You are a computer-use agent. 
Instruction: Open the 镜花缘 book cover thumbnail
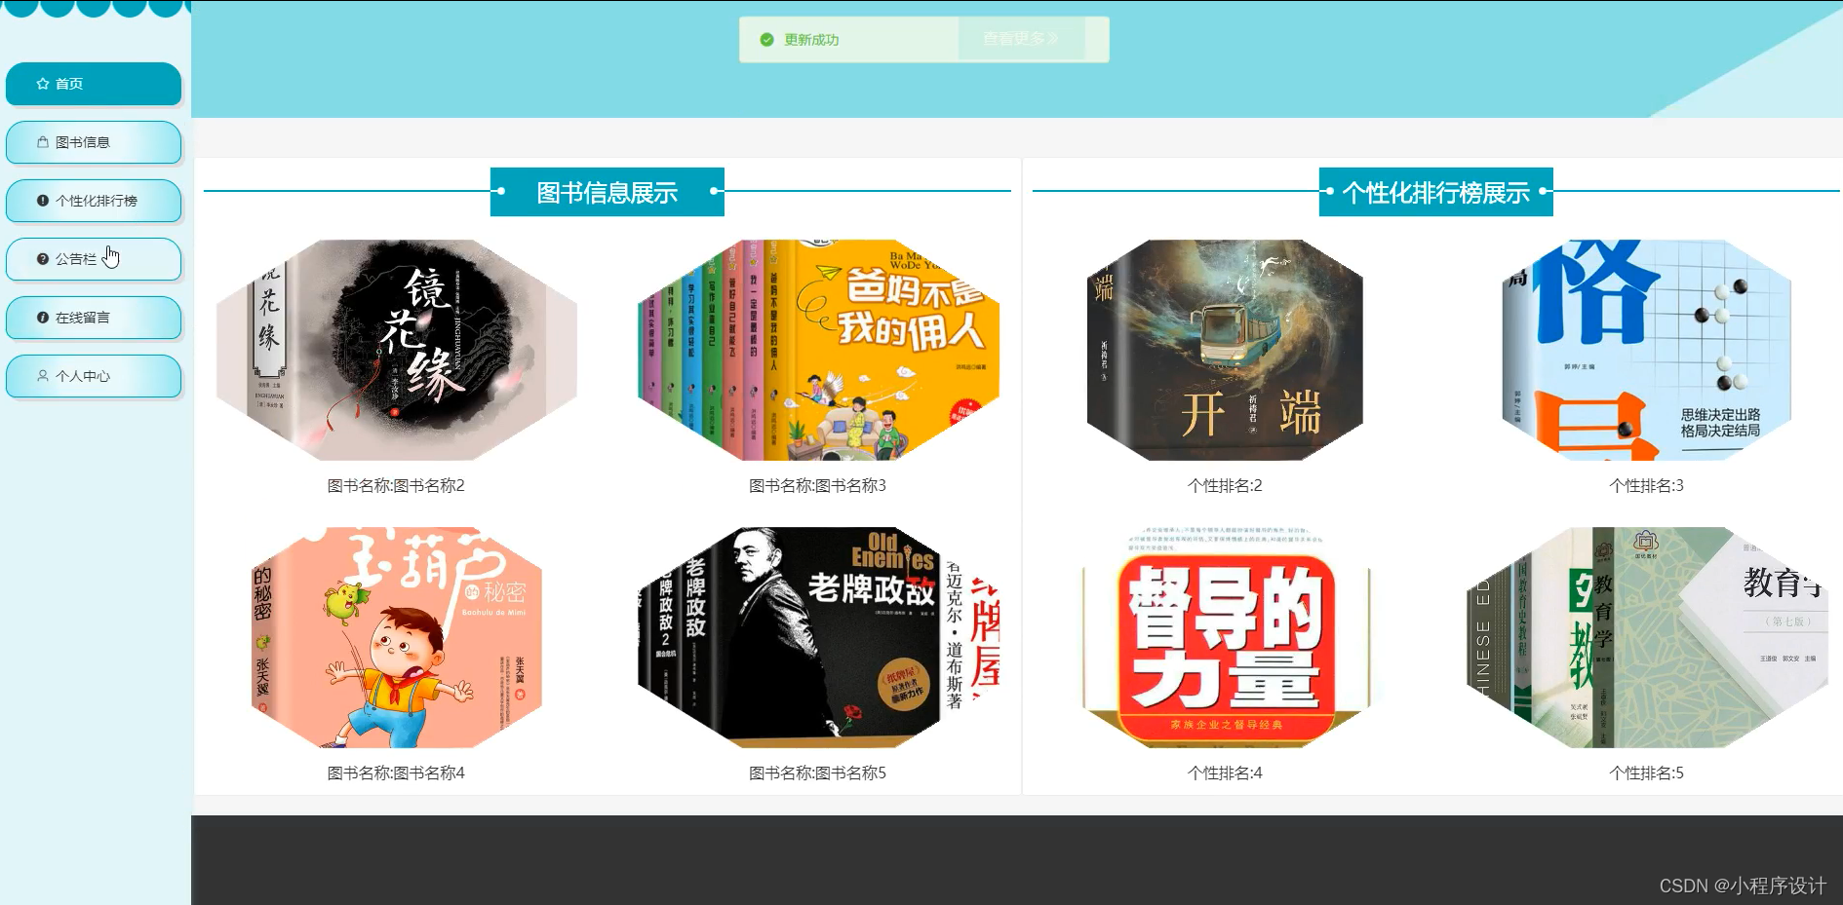point(396,350)
